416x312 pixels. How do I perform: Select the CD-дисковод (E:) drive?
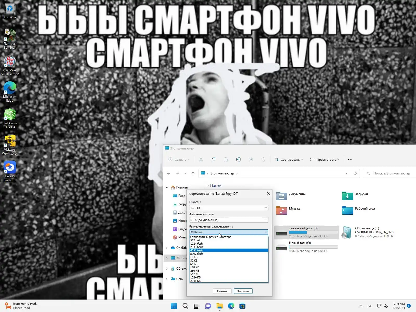tap(368, 232)
